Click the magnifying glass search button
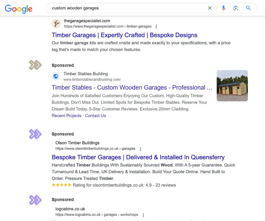 248,8
